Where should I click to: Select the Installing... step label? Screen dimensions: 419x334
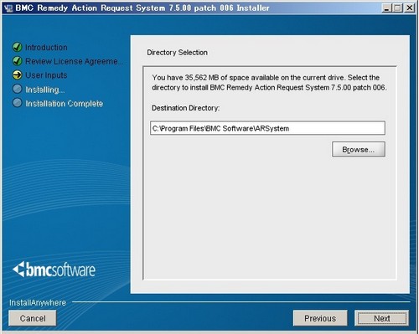[45, 90]
